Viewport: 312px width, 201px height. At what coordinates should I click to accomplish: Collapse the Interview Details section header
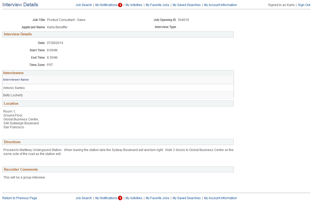(x=18, y=34)
